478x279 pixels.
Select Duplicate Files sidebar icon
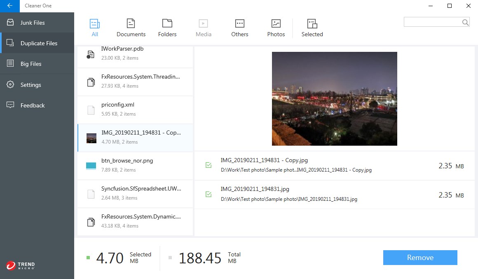[x=10, y=43]
